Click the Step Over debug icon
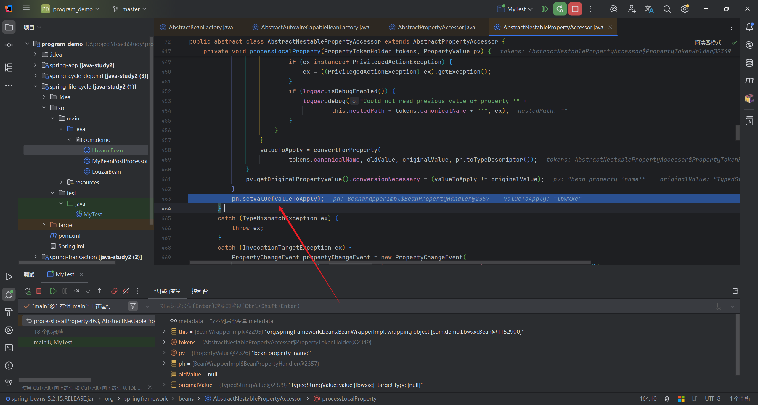The width and height of the screenshot is (758, 405). pyautogui.click(x=76, y=291)
